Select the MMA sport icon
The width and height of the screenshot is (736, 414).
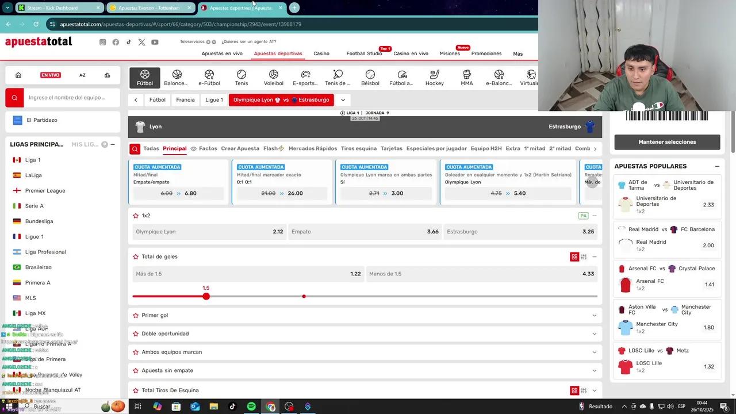click(x=467, y=78)
